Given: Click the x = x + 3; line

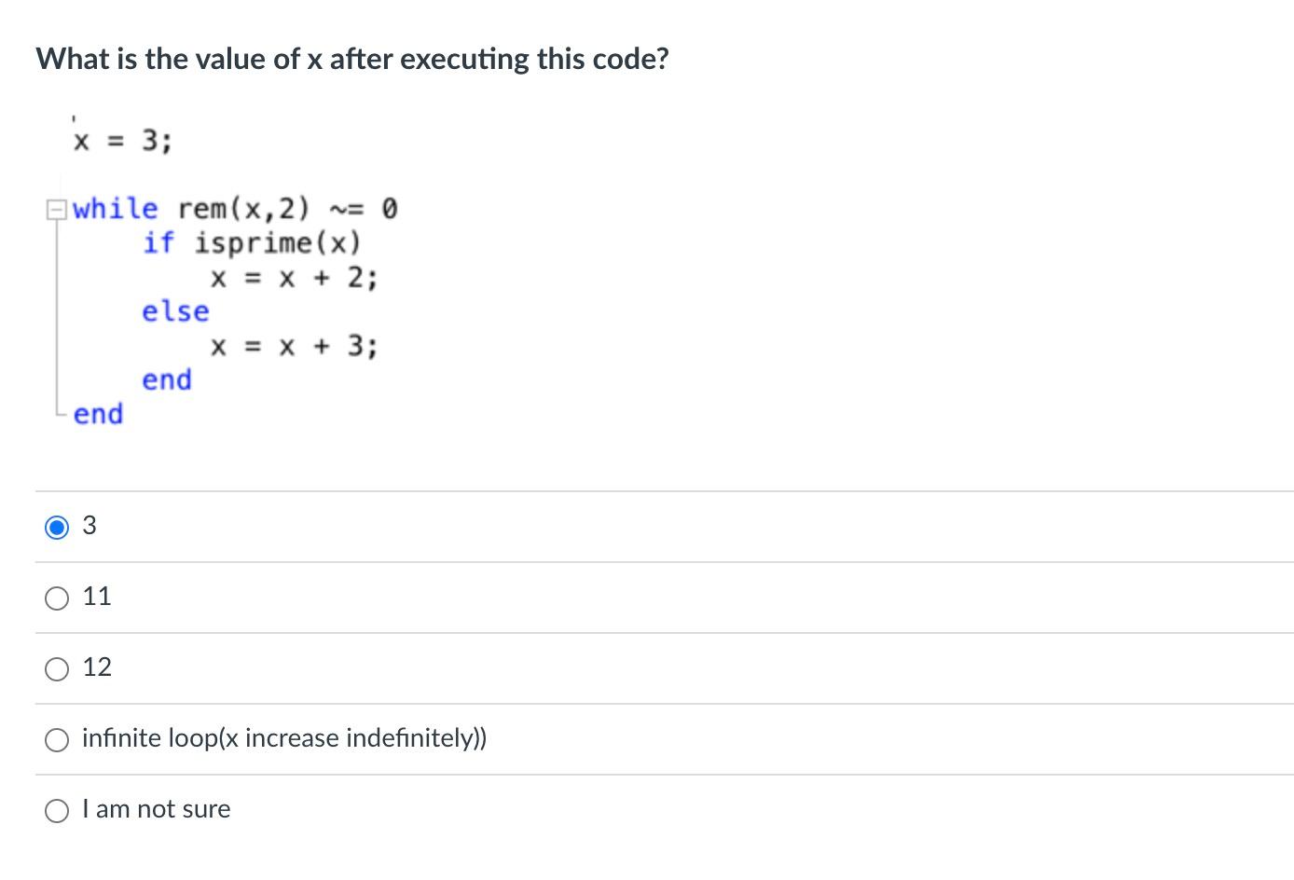Looking at the screenshot, I should point(294,346).
